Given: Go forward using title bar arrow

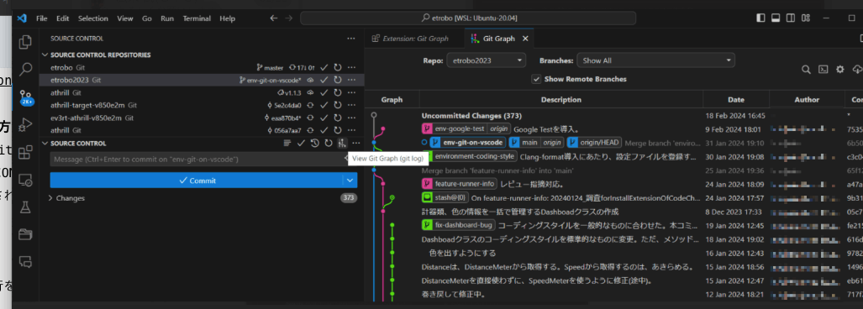Looking at the screenshot, I should pyautogui.click(x=288, y=18).
